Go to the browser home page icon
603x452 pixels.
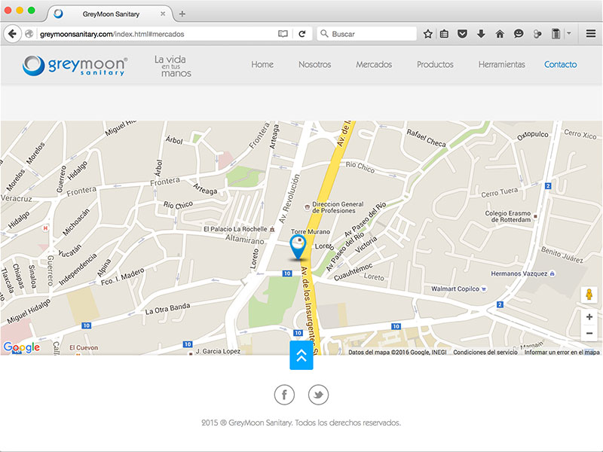click(x=500, y=34)
